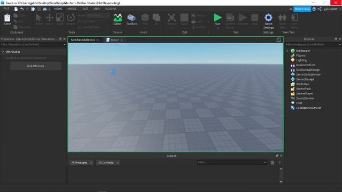Open the All Messages dropdown
342x192 pixels.
[81, 163]
